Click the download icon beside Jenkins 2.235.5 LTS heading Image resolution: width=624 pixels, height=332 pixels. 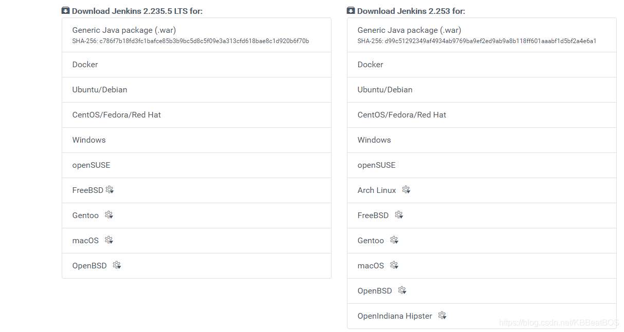65,10
